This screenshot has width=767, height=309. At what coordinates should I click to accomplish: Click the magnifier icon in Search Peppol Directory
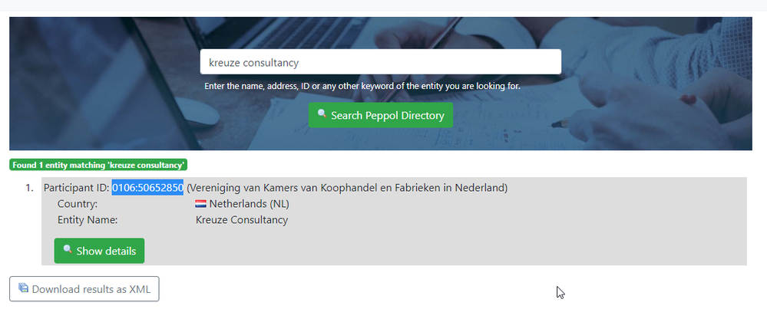click(322, 114)
